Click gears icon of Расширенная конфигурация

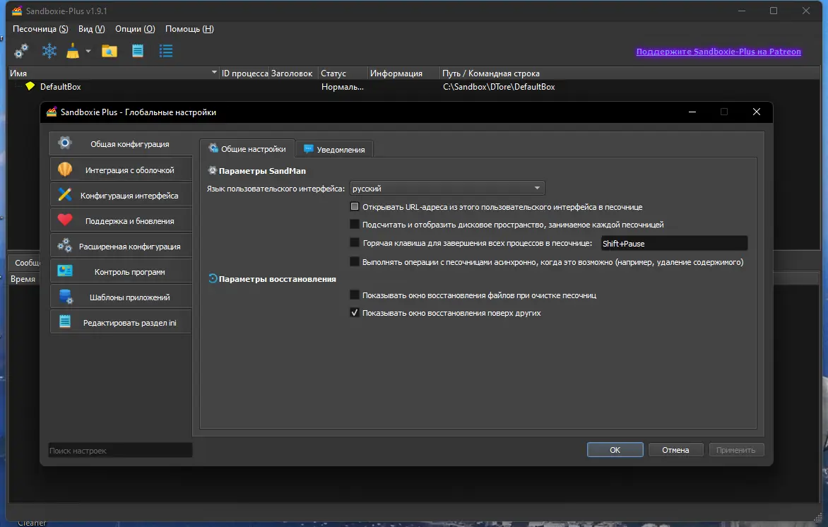[65, 245]
